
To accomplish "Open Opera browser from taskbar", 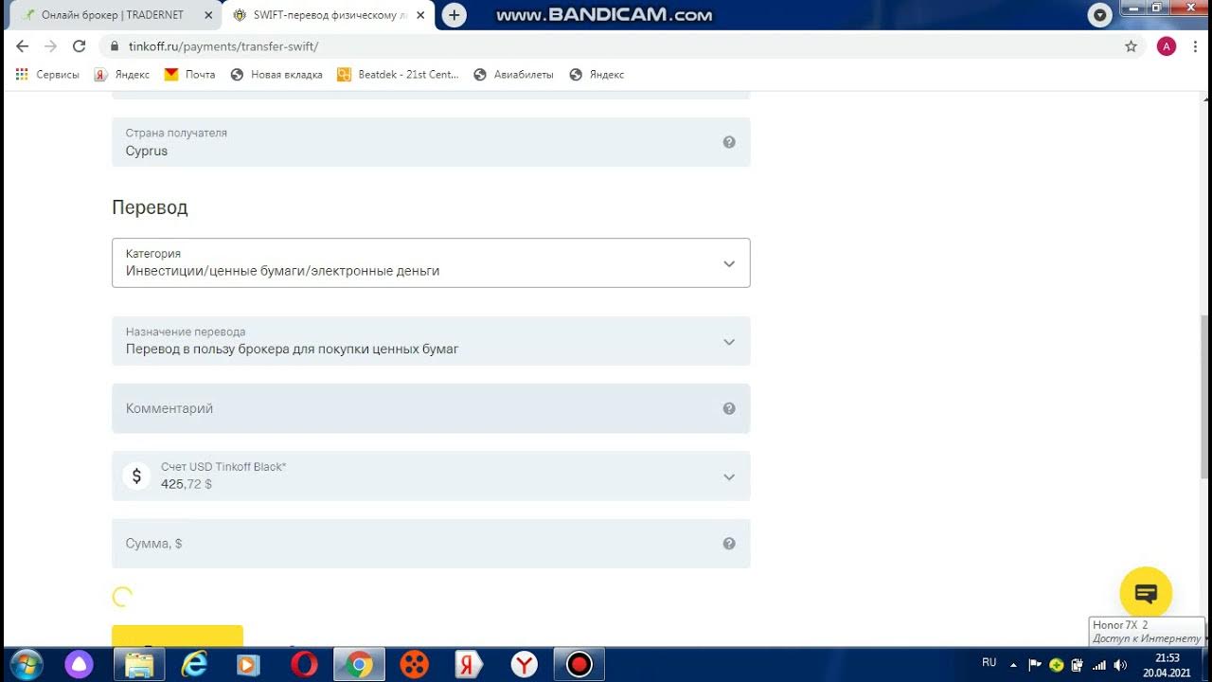I will [x=304, y=664].
